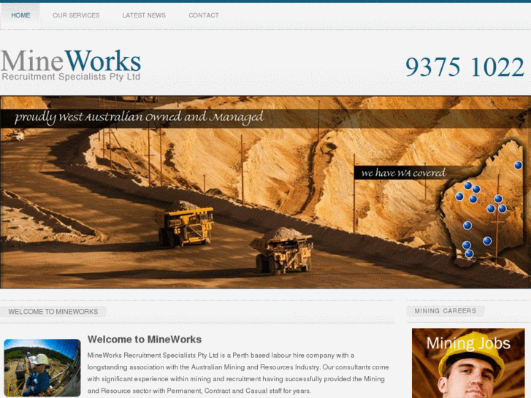This screenshot has width=531, height=398.
Task: Click the paragraph line starting 'longstanding association'
Action: [x=238, y=367]
